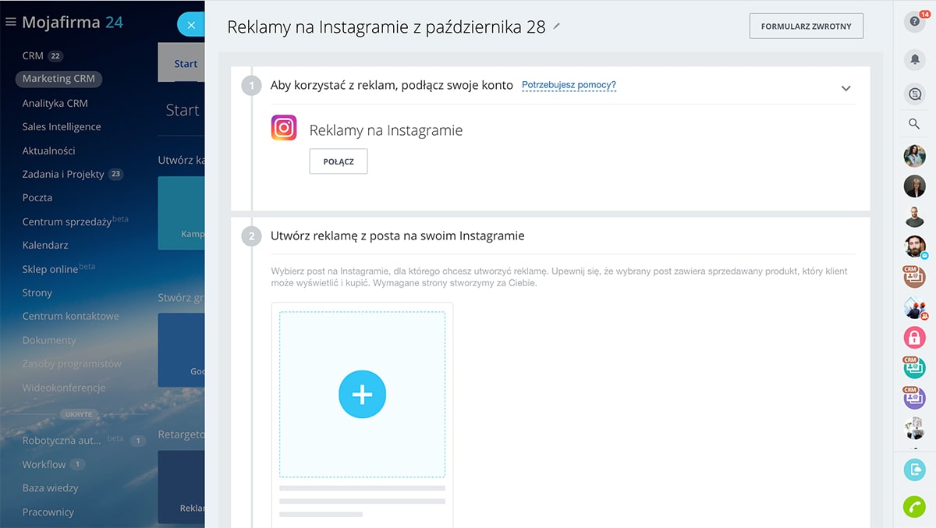Open the pink lock chat icon

point(914,338)
